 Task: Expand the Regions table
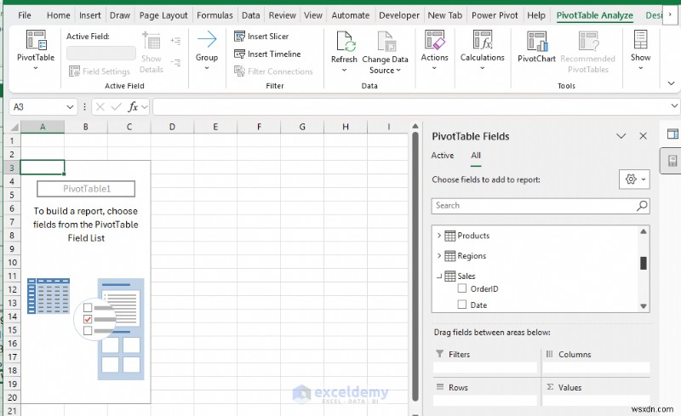click(x=438, y=255)
